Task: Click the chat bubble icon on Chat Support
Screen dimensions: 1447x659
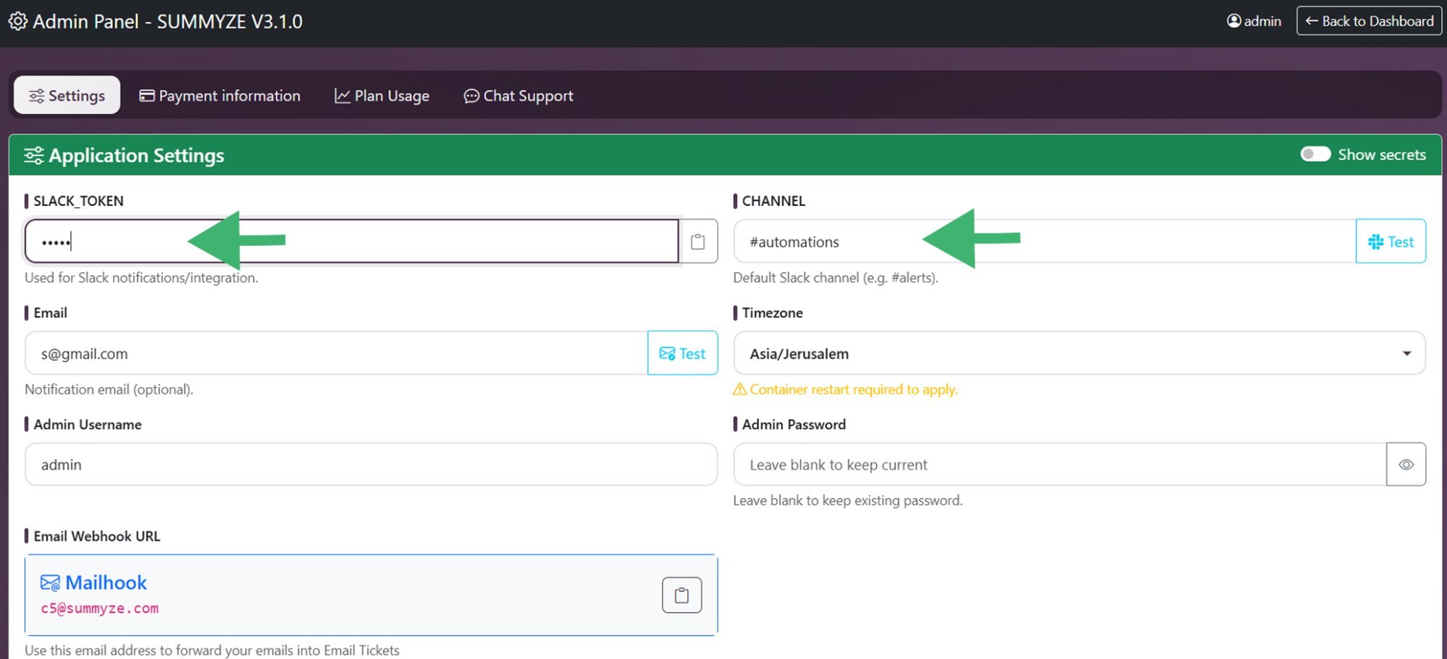Action: 471,95
